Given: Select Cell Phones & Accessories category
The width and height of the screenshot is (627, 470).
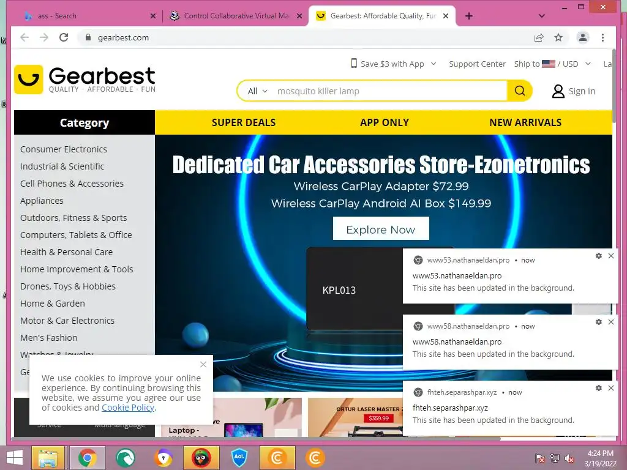Looking at the screenshot, I should point(72,184).
